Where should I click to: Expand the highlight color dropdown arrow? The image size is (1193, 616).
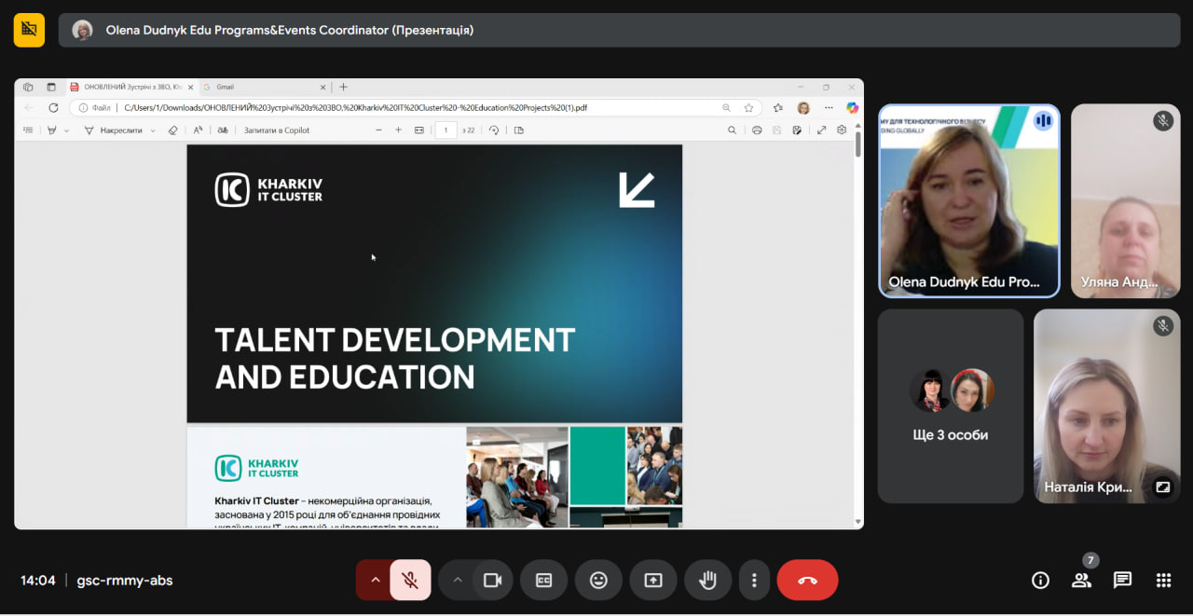[66, 130]
